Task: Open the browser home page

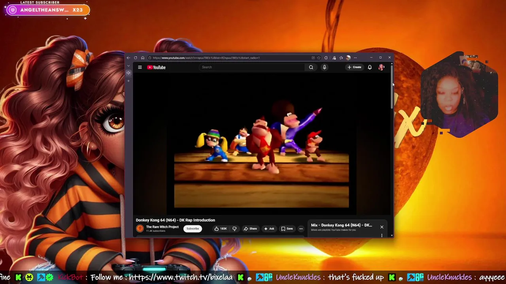Action: coord(143,58)
